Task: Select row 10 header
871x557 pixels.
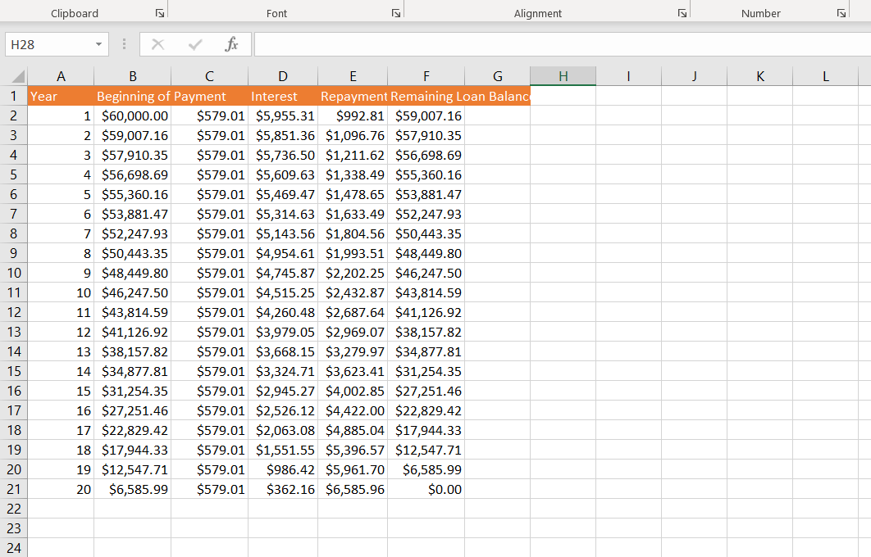Action: coord(13,273)
